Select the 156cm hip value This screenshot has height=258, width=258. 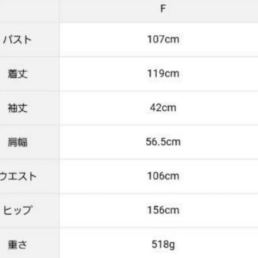[163, 210]
